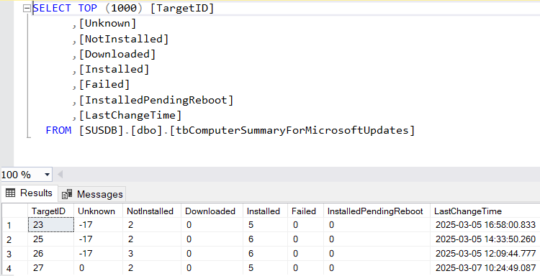Click the Messages tab icon

(x=67, y=194)
